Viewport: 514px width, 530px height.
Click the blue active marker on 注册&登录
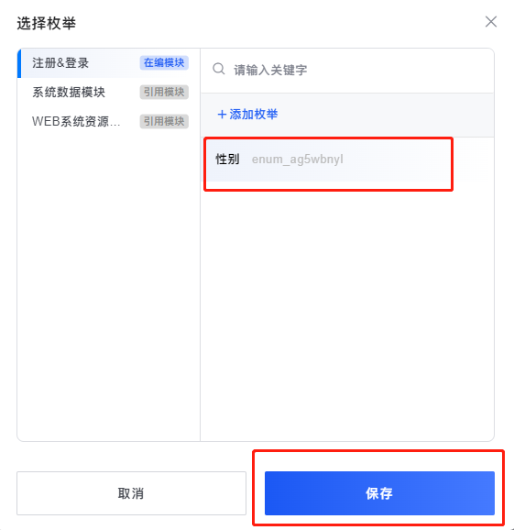tap(19, 63)
